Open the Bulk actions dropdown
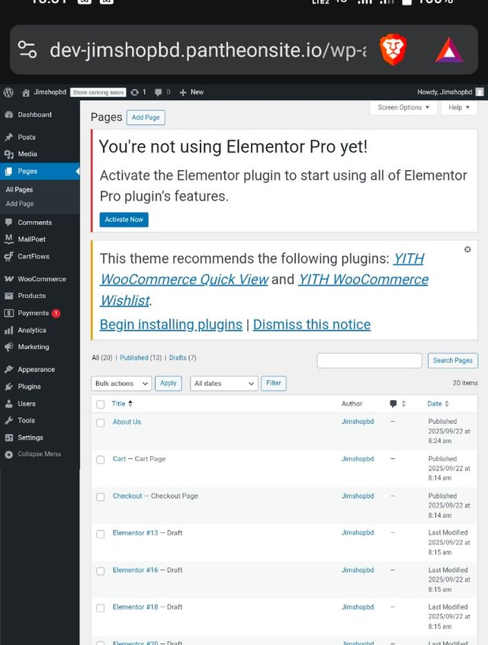This screenshot has width=488, height=645. tap(121, 383)
